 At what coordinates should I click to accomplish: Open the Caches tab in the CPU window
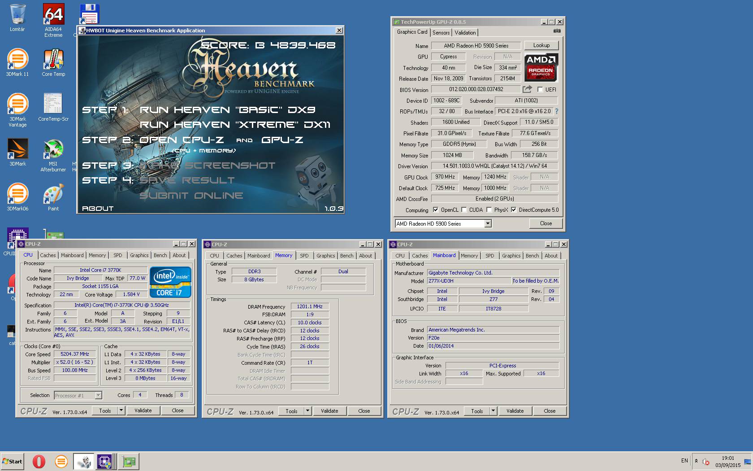48,255
